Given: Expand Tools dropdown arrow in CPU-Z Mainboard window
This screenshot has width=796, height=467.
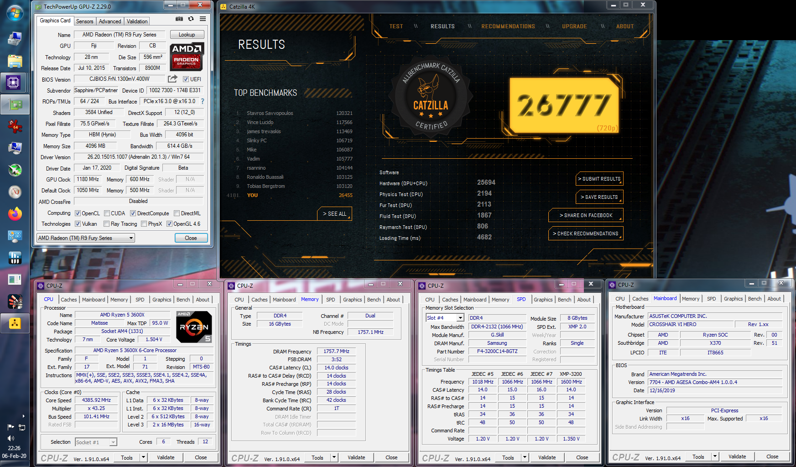Looking at the screenshot, I should coord(715,457).
